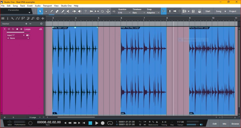Open the Studio One menu

[66, 6]
